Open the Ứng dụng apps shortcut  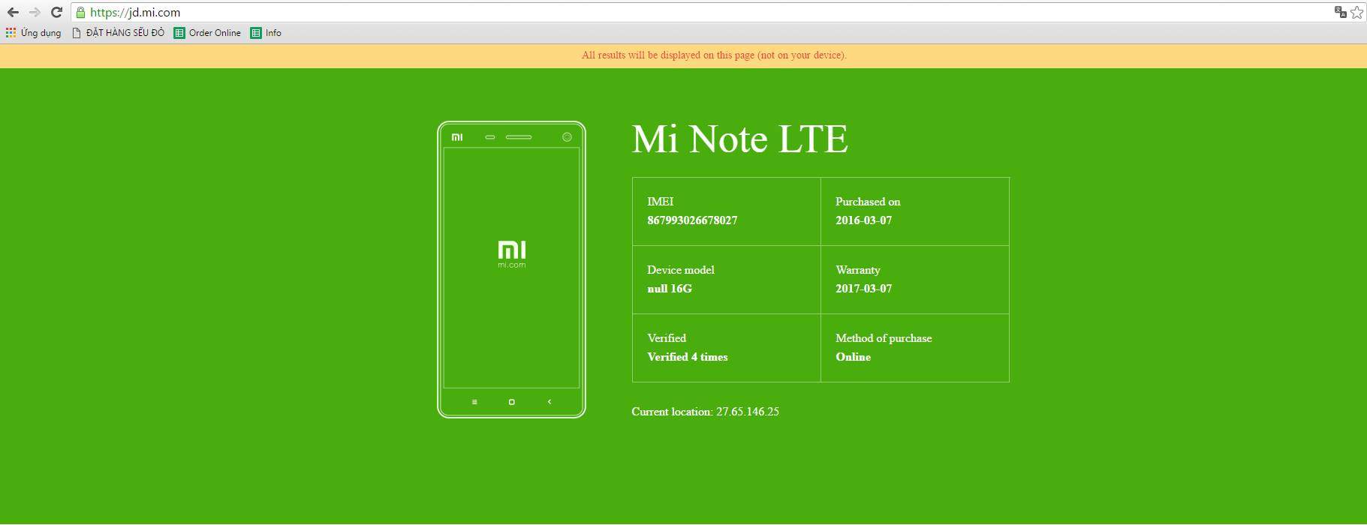point(34,33)
